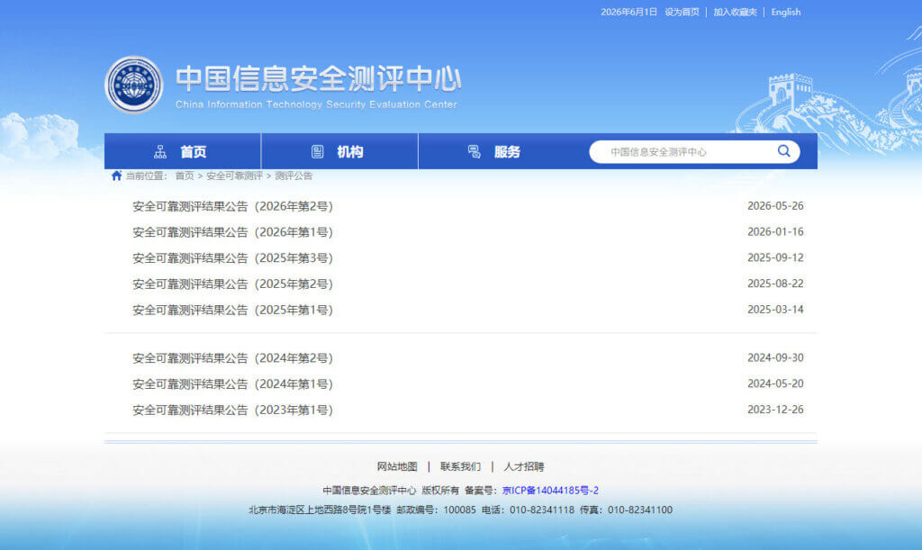922x550 pixels.
Task: Open 网站地图 footer link
Action: (397, 466)
